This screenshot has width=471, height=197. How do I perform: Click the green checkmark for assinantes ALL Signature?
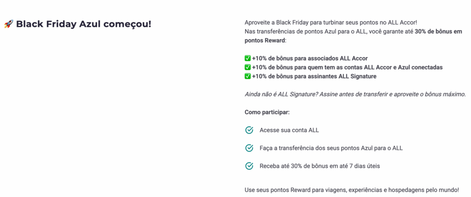coord(248,76)
